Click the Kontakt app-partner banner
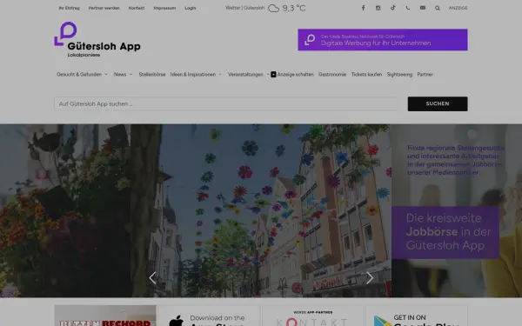 (312, 316)
